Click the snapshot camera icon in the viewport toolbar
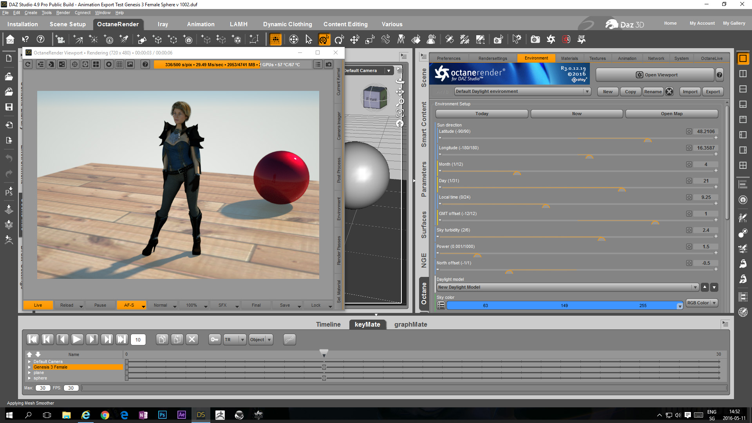The width and height of the screenshot is (752, 423). (x=329, y=65)
